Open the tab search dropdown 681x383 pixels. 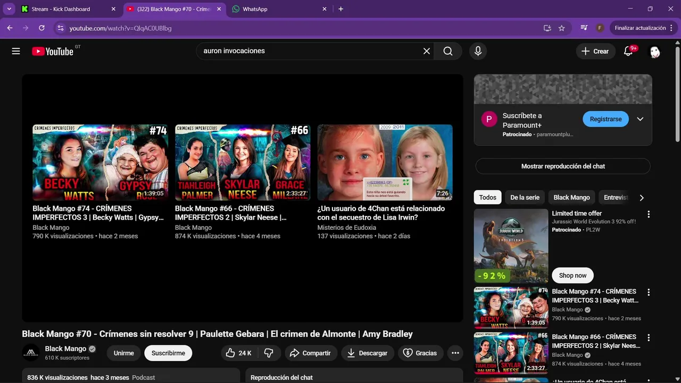point(9,9)
